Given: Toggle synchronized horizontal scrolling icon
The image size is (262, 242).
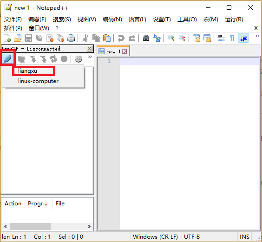Looking at the screenshot, I should (207, 38).
